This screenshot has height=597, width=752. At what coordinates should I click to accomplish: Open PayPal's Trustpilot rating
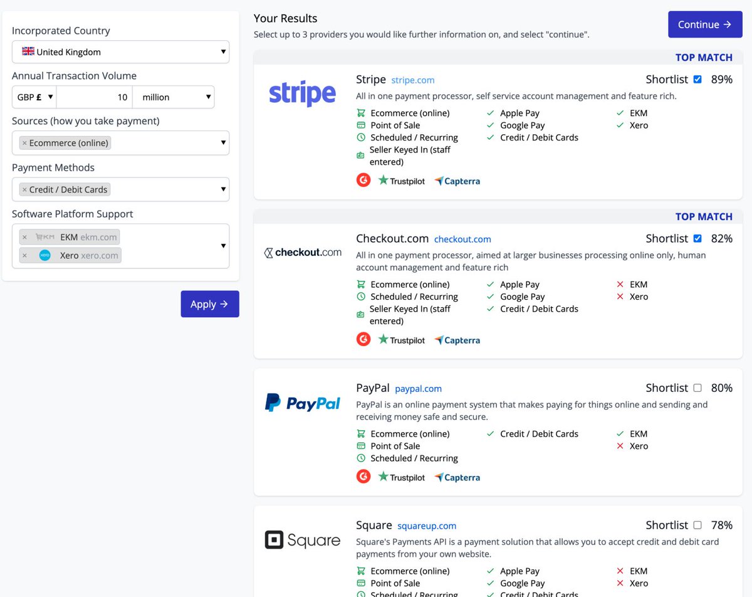pyautogui.click(x=402, y=477)
